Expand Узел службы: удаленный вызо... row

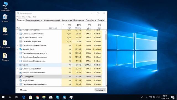pos(17,84)
